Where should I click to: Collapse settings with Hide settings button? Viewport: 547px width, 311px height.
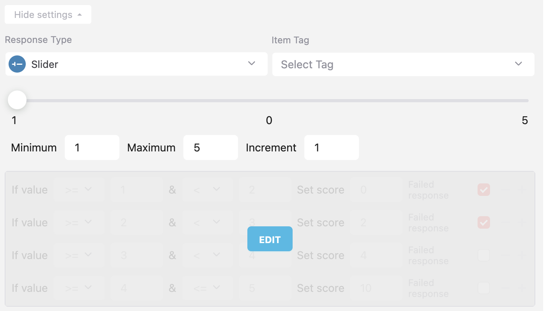click(x=48, y=15)
